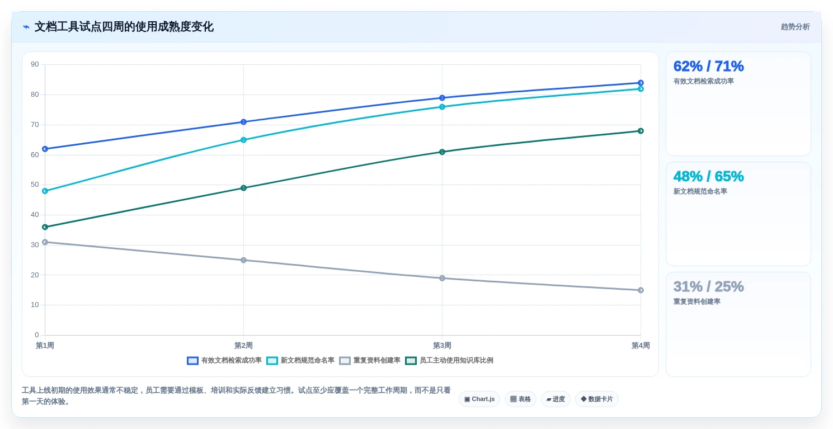Click the 重复资料创建率 card caption
The width and height of the screenshot is (833, 429).
click(696, 301)
